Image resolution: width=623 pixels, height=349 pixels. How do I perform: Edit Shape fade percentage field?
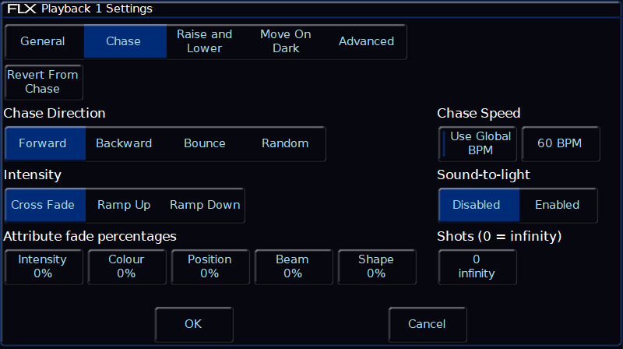[x=377, y=266]
